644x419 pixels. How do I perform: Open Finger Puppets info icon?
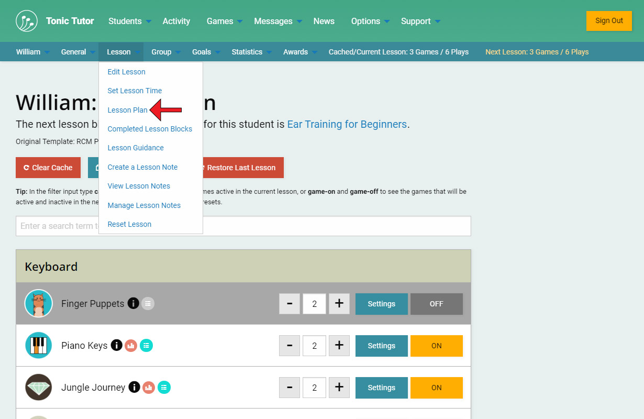[134, 303]
